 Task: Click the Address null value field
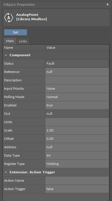77,147
